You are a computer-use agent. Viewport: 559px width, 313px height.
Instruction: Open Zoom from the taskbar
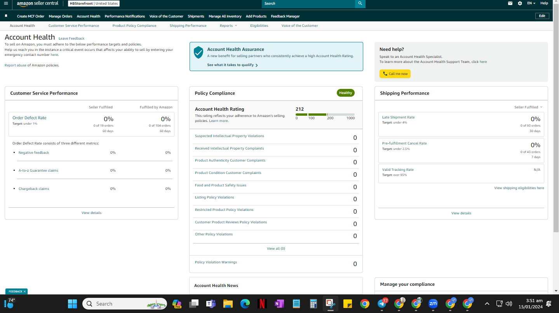[x=433, y=304]
